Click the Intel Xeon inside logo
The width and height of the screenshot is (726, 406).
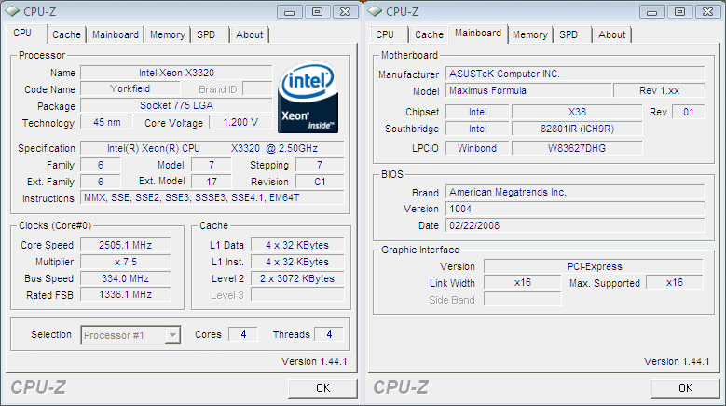[x=308, y=97]
